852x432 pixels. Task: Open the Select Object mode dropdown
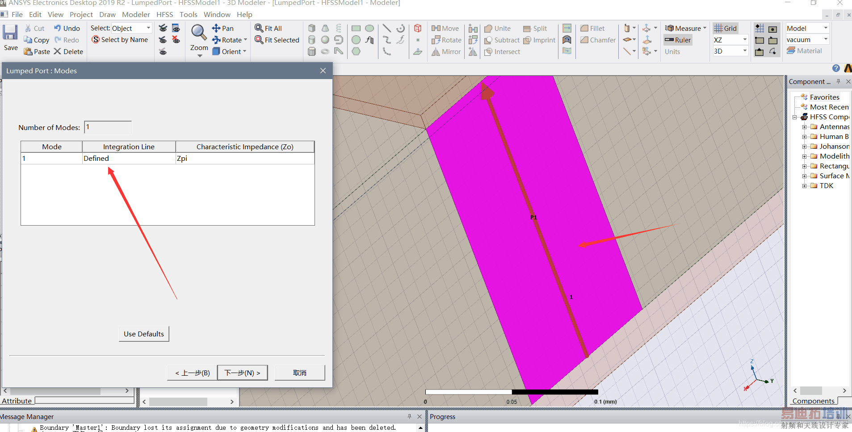(x=148, y=28)
